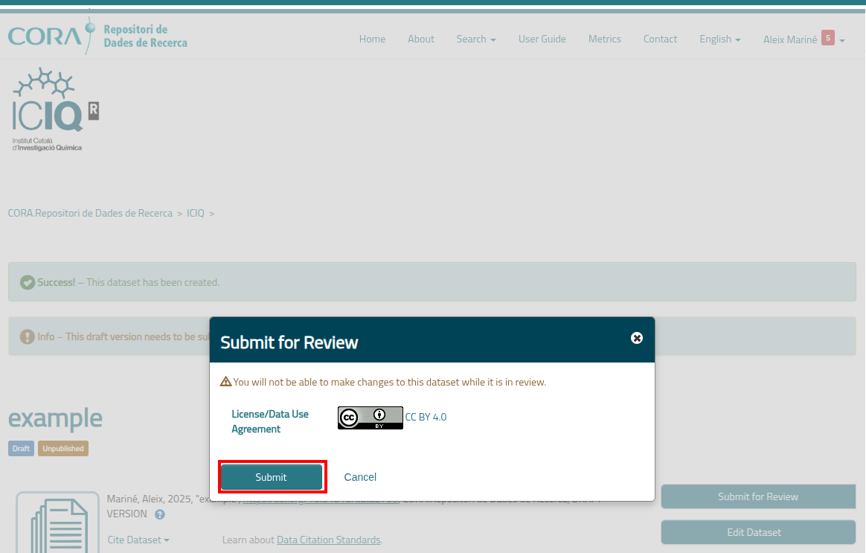
Task: Click the help question mark icon
Action: (160, 514)
